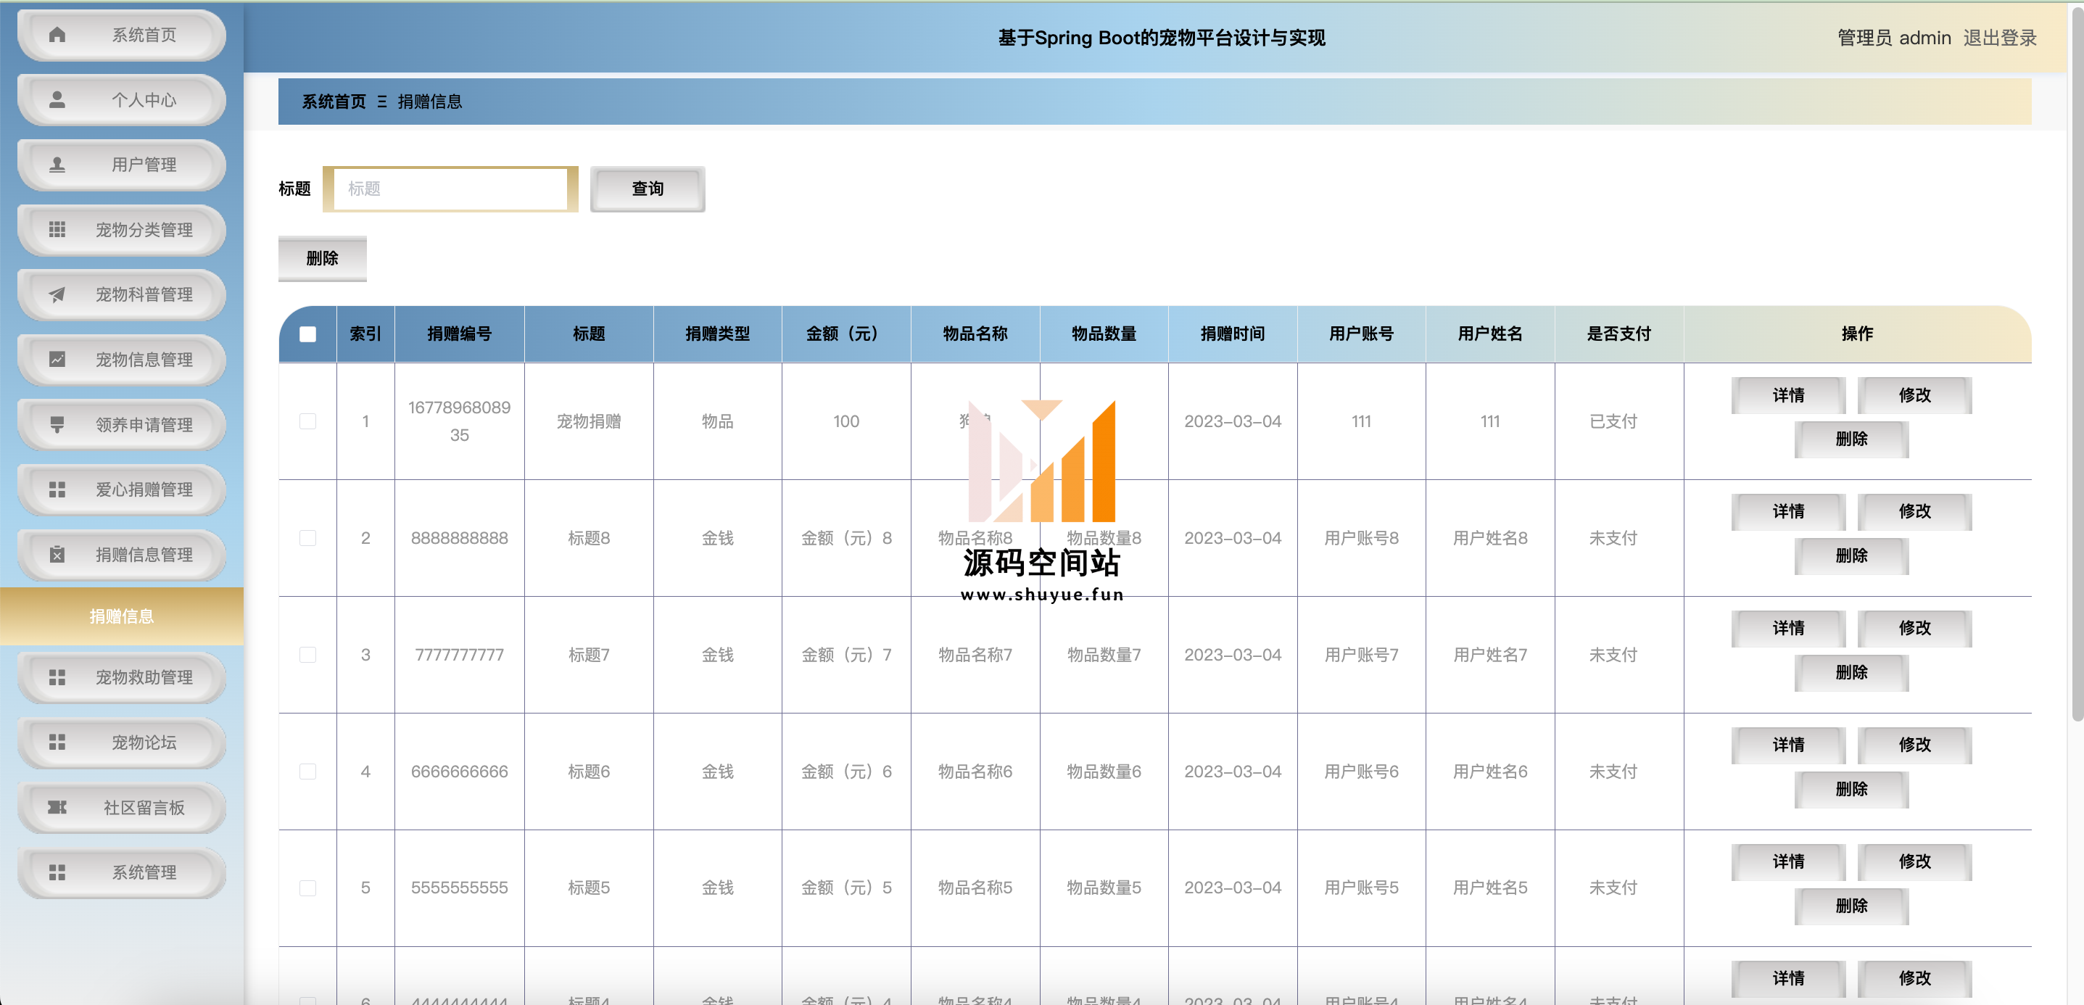Open 系统管理 sidebar menu
The height and width of the screenshot is (1005, 2084).
pos(121,872)
